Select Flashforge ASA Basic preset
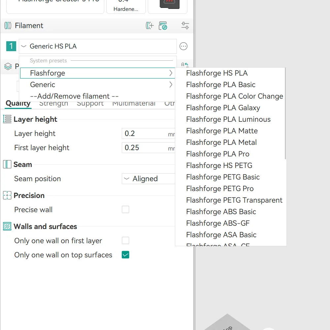Screen dimensions: 330x330 (230, 235)
